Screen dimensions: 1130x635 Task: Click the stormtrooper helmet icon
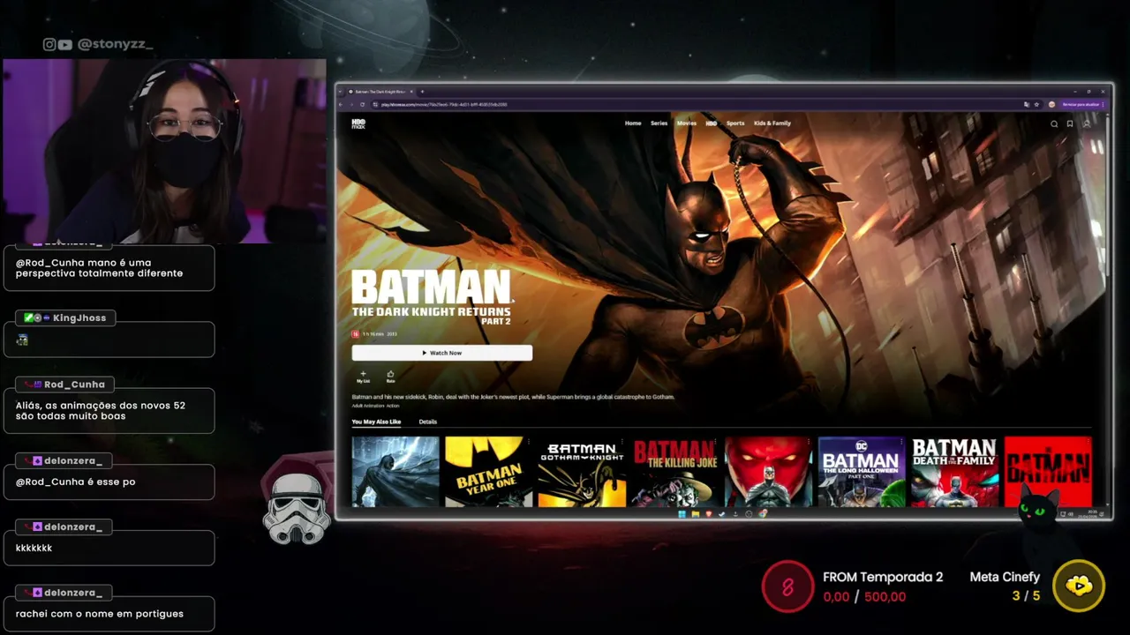pyautogui.click(x=297, y=508)
